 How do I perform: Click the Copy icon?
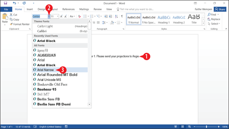11,19
